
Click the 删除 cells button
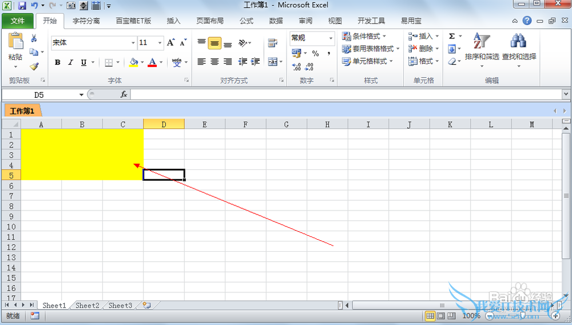423,49
